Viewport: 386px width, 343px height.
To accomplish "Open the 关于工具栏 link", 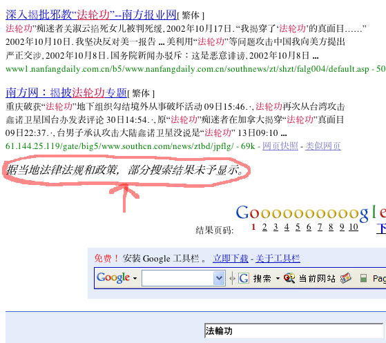I will [278, 258].
